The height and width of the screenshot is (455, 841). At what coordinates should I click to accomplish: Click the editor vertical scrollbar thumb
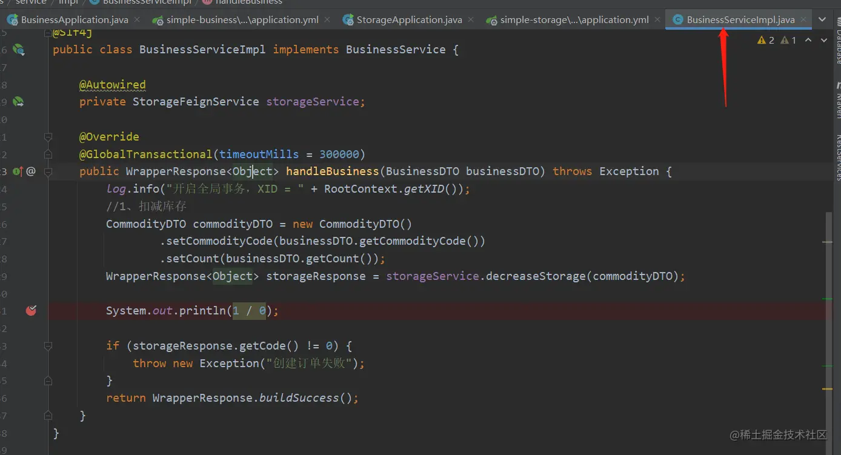[829, 333]
